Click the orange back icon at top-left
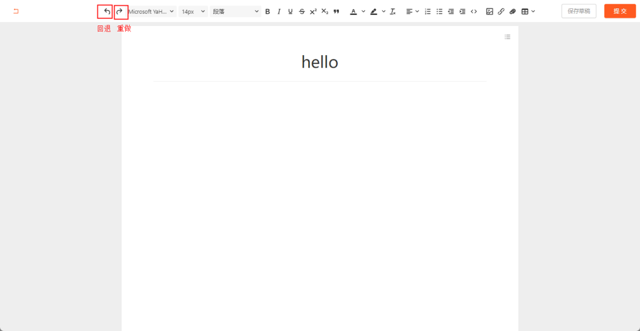Screen dimensions: 640x331 16,11
